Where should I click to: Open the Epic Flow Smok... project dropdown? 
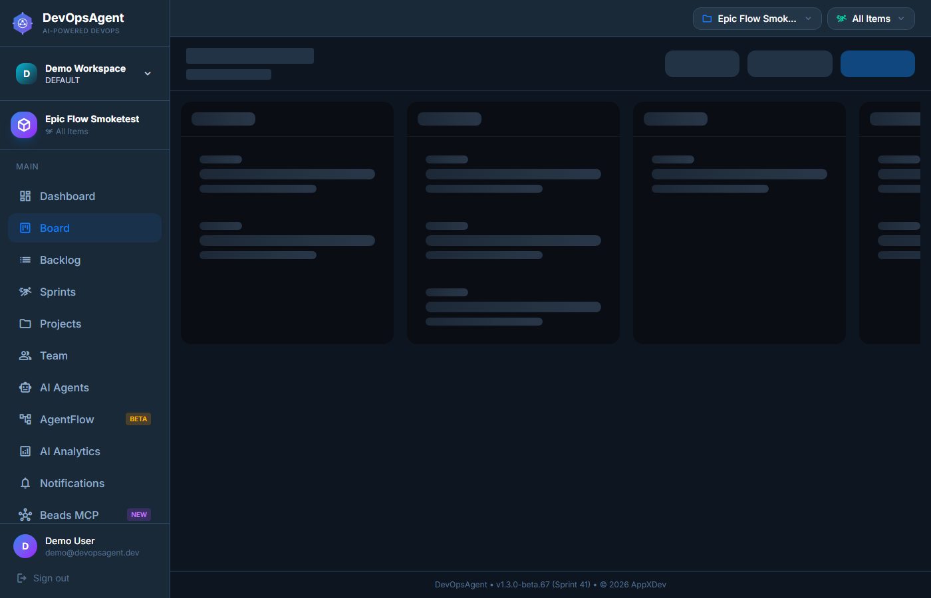(757, 19)
